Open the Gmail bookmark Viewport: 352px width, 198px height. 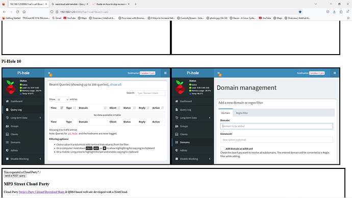point(57,18)
